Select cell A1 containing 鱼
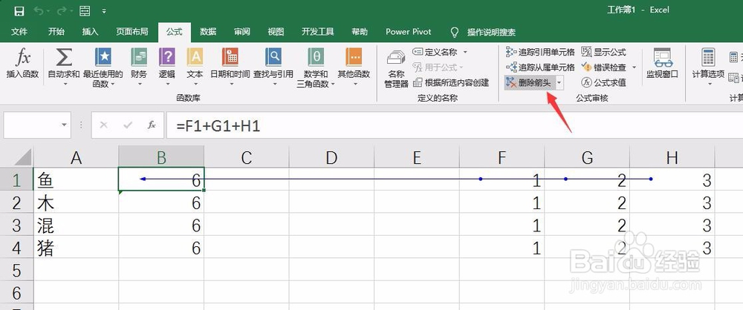743x310 pixels. pyautogui.click(x=76, y=179)
